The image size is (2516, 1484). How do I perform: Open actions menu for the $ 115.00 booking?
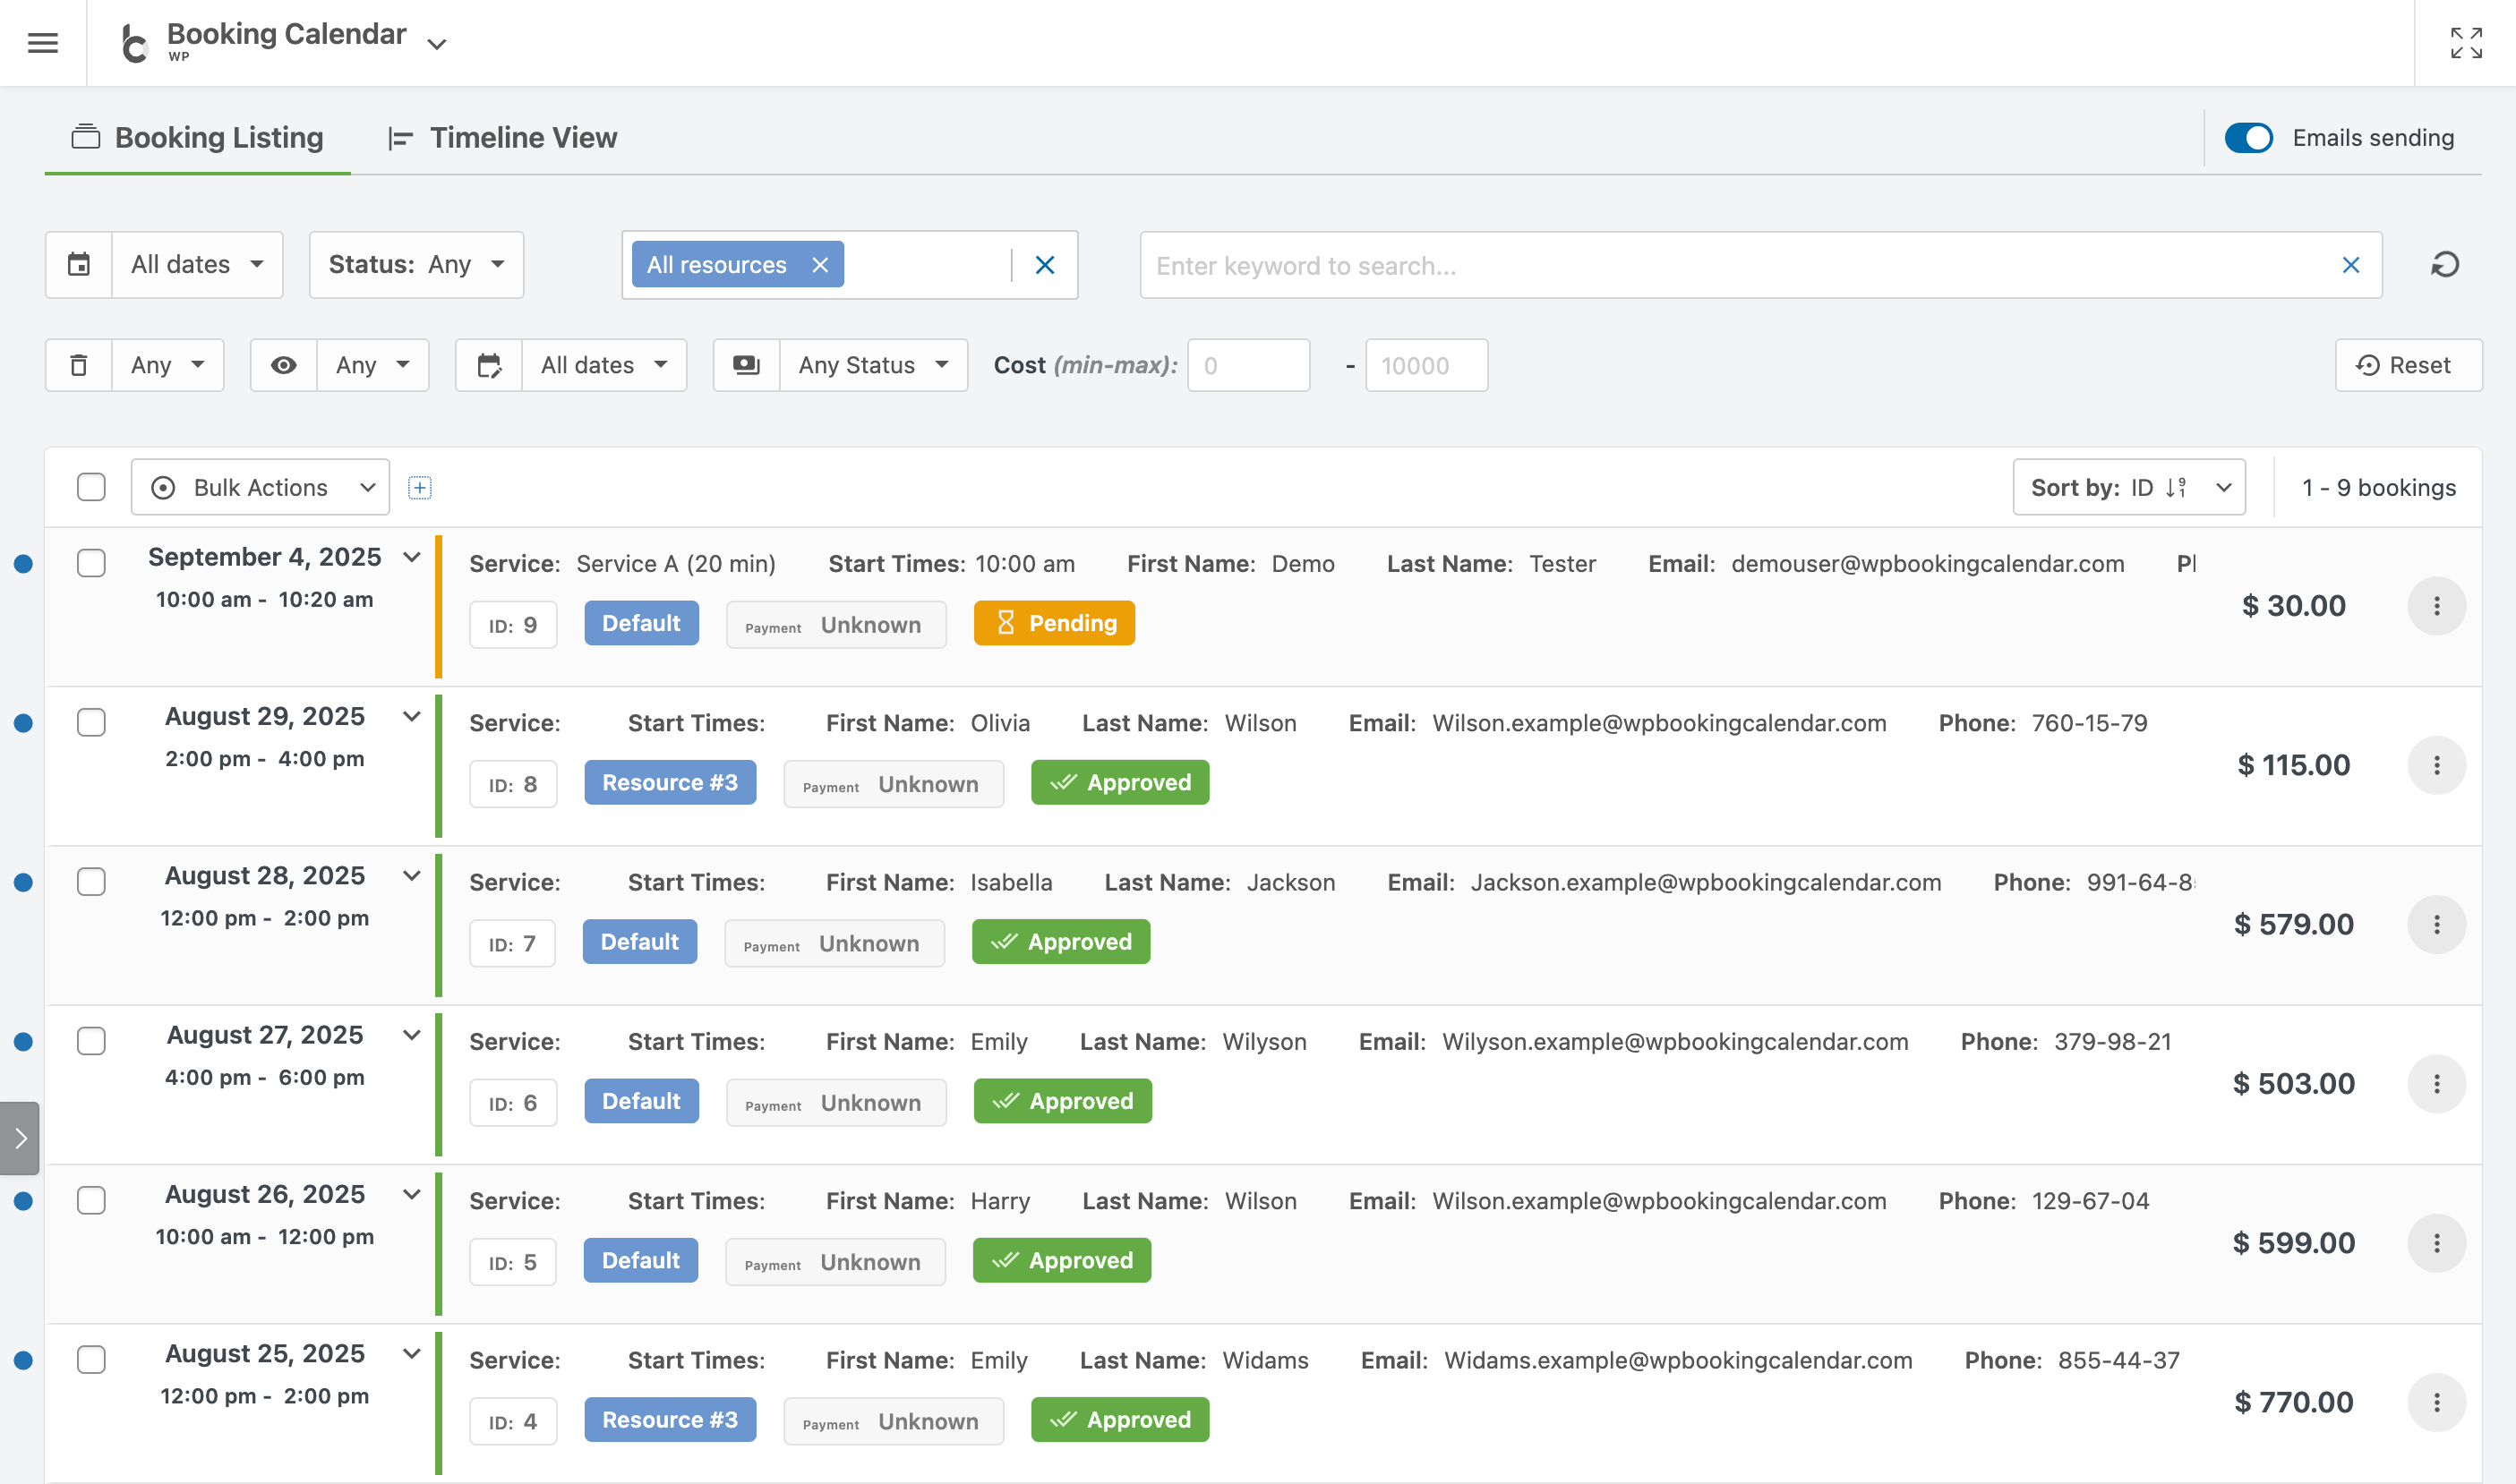tap(2436, 765)
